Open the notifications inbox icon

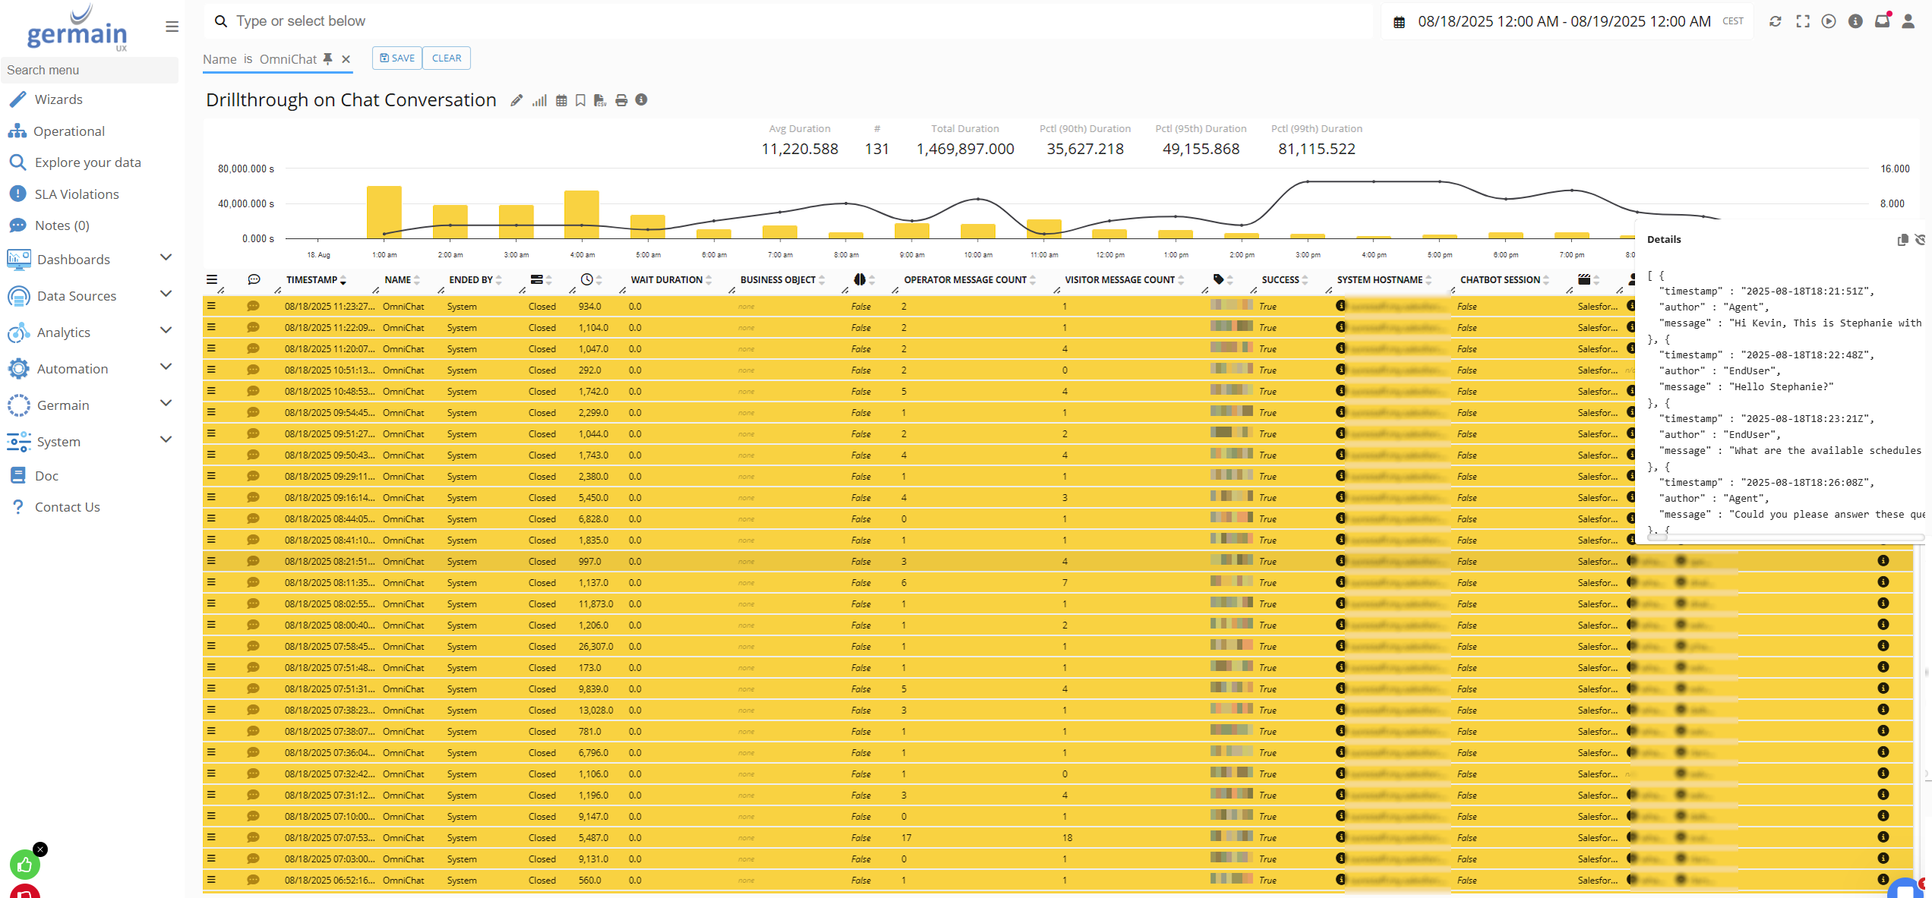coord(1882,21)
